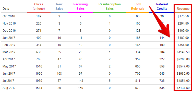The image size is (193, 92).
Task: Click the 108 new sales value
Action: point(59,74)
